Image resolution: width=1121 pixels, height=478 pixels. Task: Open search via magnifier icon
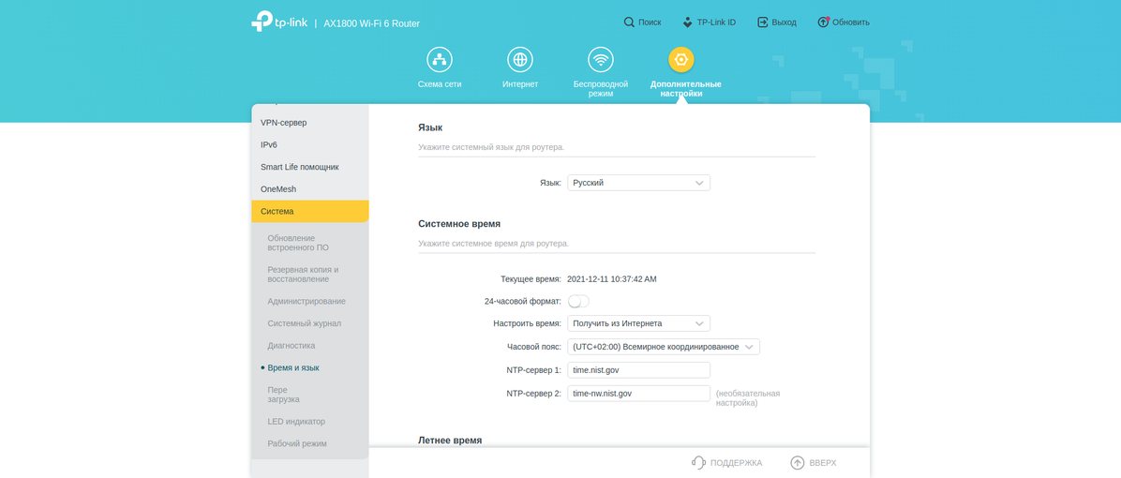pos(629,22)
